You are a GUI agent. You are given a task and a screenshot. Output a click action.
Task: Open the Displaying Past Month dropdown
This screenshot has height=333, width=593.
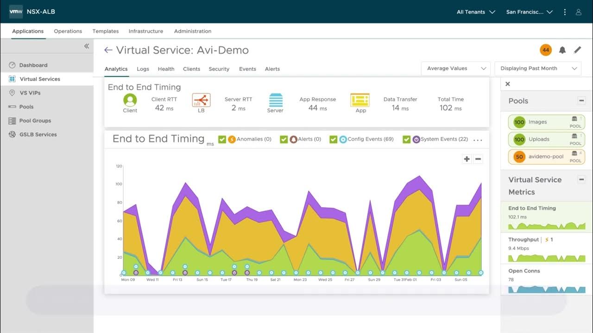pyautogui.click(x=538, y=68)
